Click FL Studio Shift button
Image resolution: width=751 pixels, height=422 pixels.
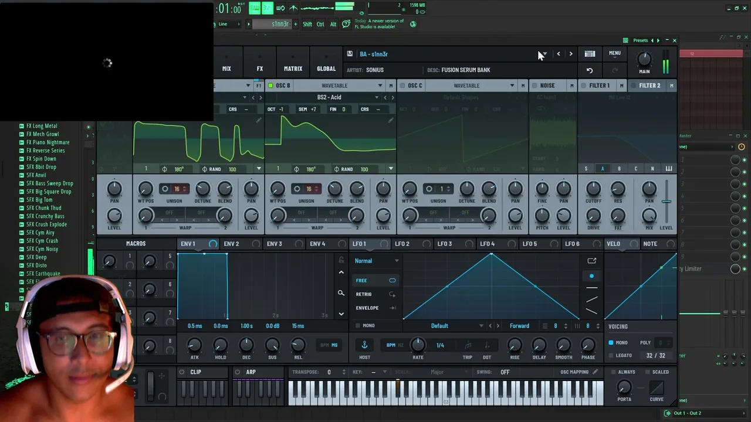point(307,24)
